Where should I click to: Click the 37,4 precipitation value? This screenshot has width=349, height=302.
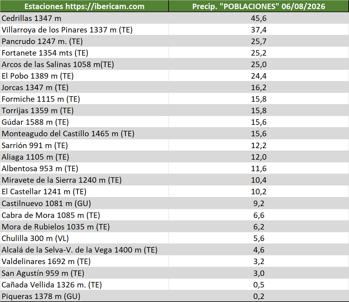point(258,30)
